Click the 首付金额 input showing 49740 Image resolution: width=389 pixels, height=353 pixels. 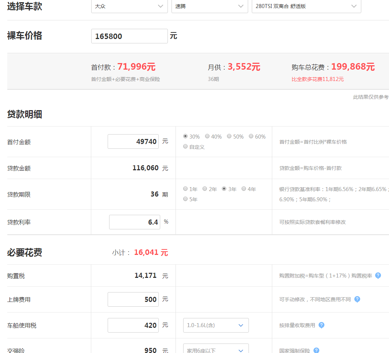pyautogui.click(x=133, y=141)
